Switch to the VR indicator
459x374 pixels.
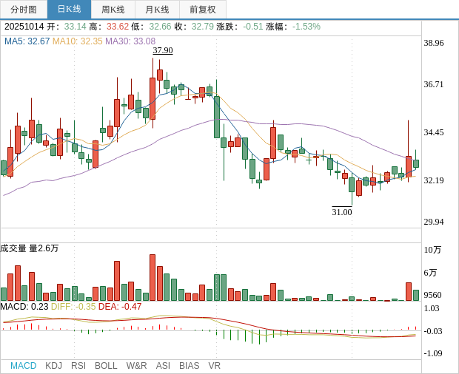click(214, 366)
